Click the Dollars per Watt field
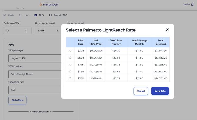The image size is (197, 120). click(x=18, y=31)
